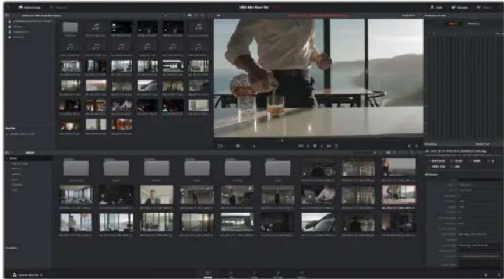Open the Media page
504x279 pixels.
coord(207,274)
